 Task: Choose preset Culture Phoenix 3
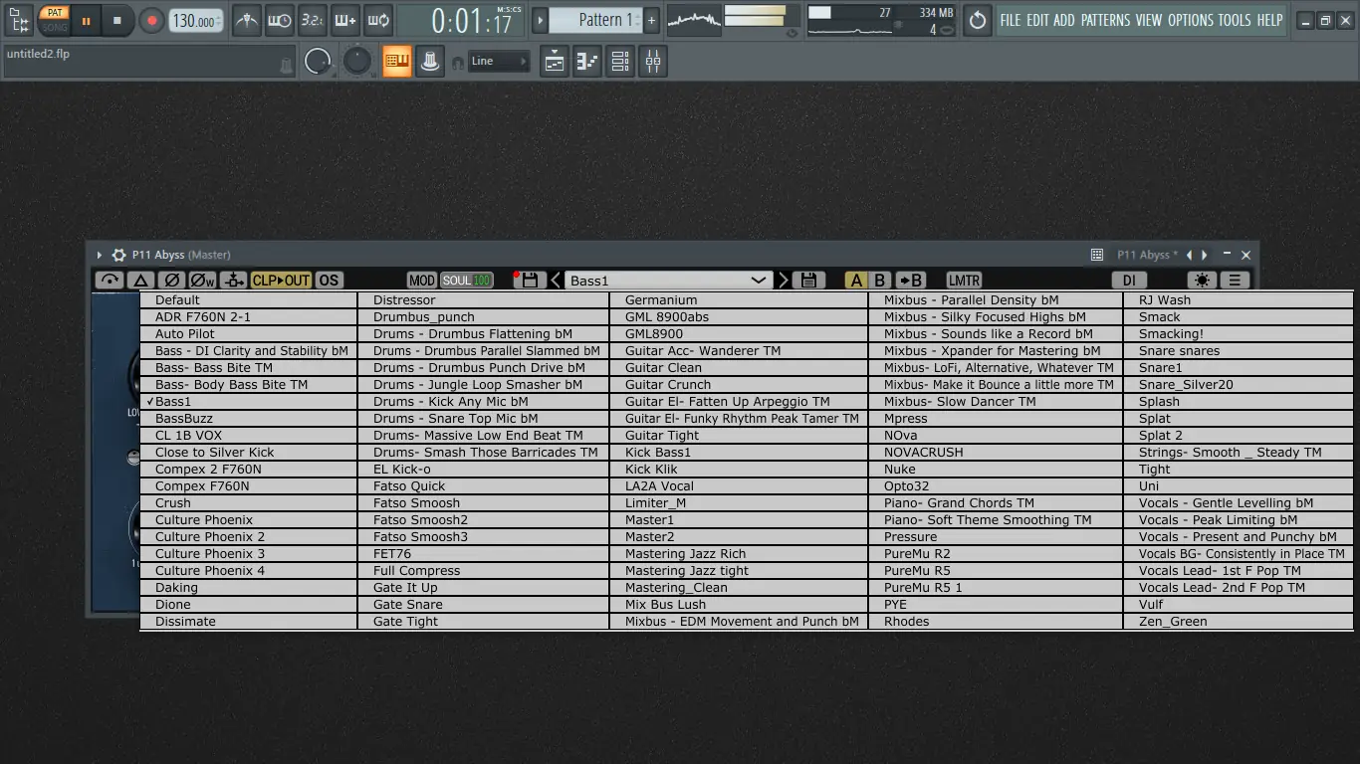coord(248,553)
